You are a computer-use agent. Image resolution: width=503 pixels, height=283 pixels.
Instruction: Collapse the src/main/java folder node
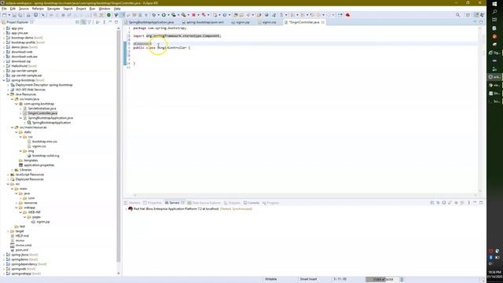click(13, 99)
